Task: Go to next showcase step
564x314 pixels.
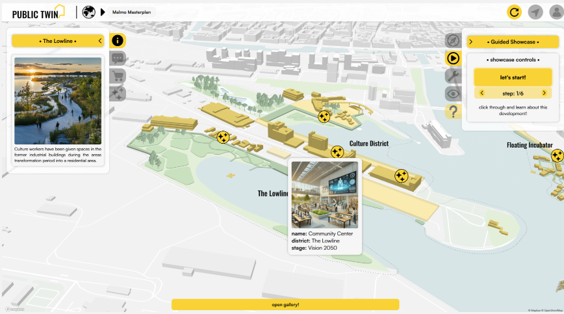Action: coord(544,93)
